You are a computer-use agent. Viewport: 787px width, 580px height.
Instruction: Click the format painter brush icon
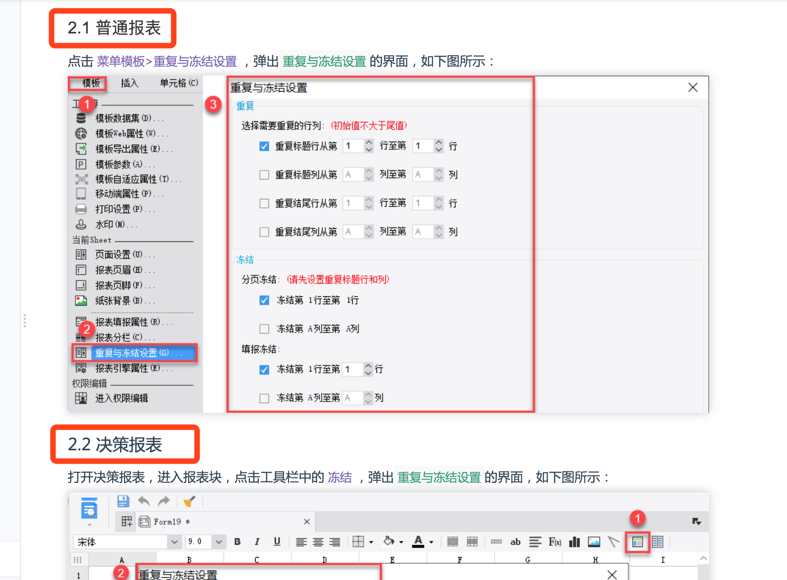[x=189, y=501]
